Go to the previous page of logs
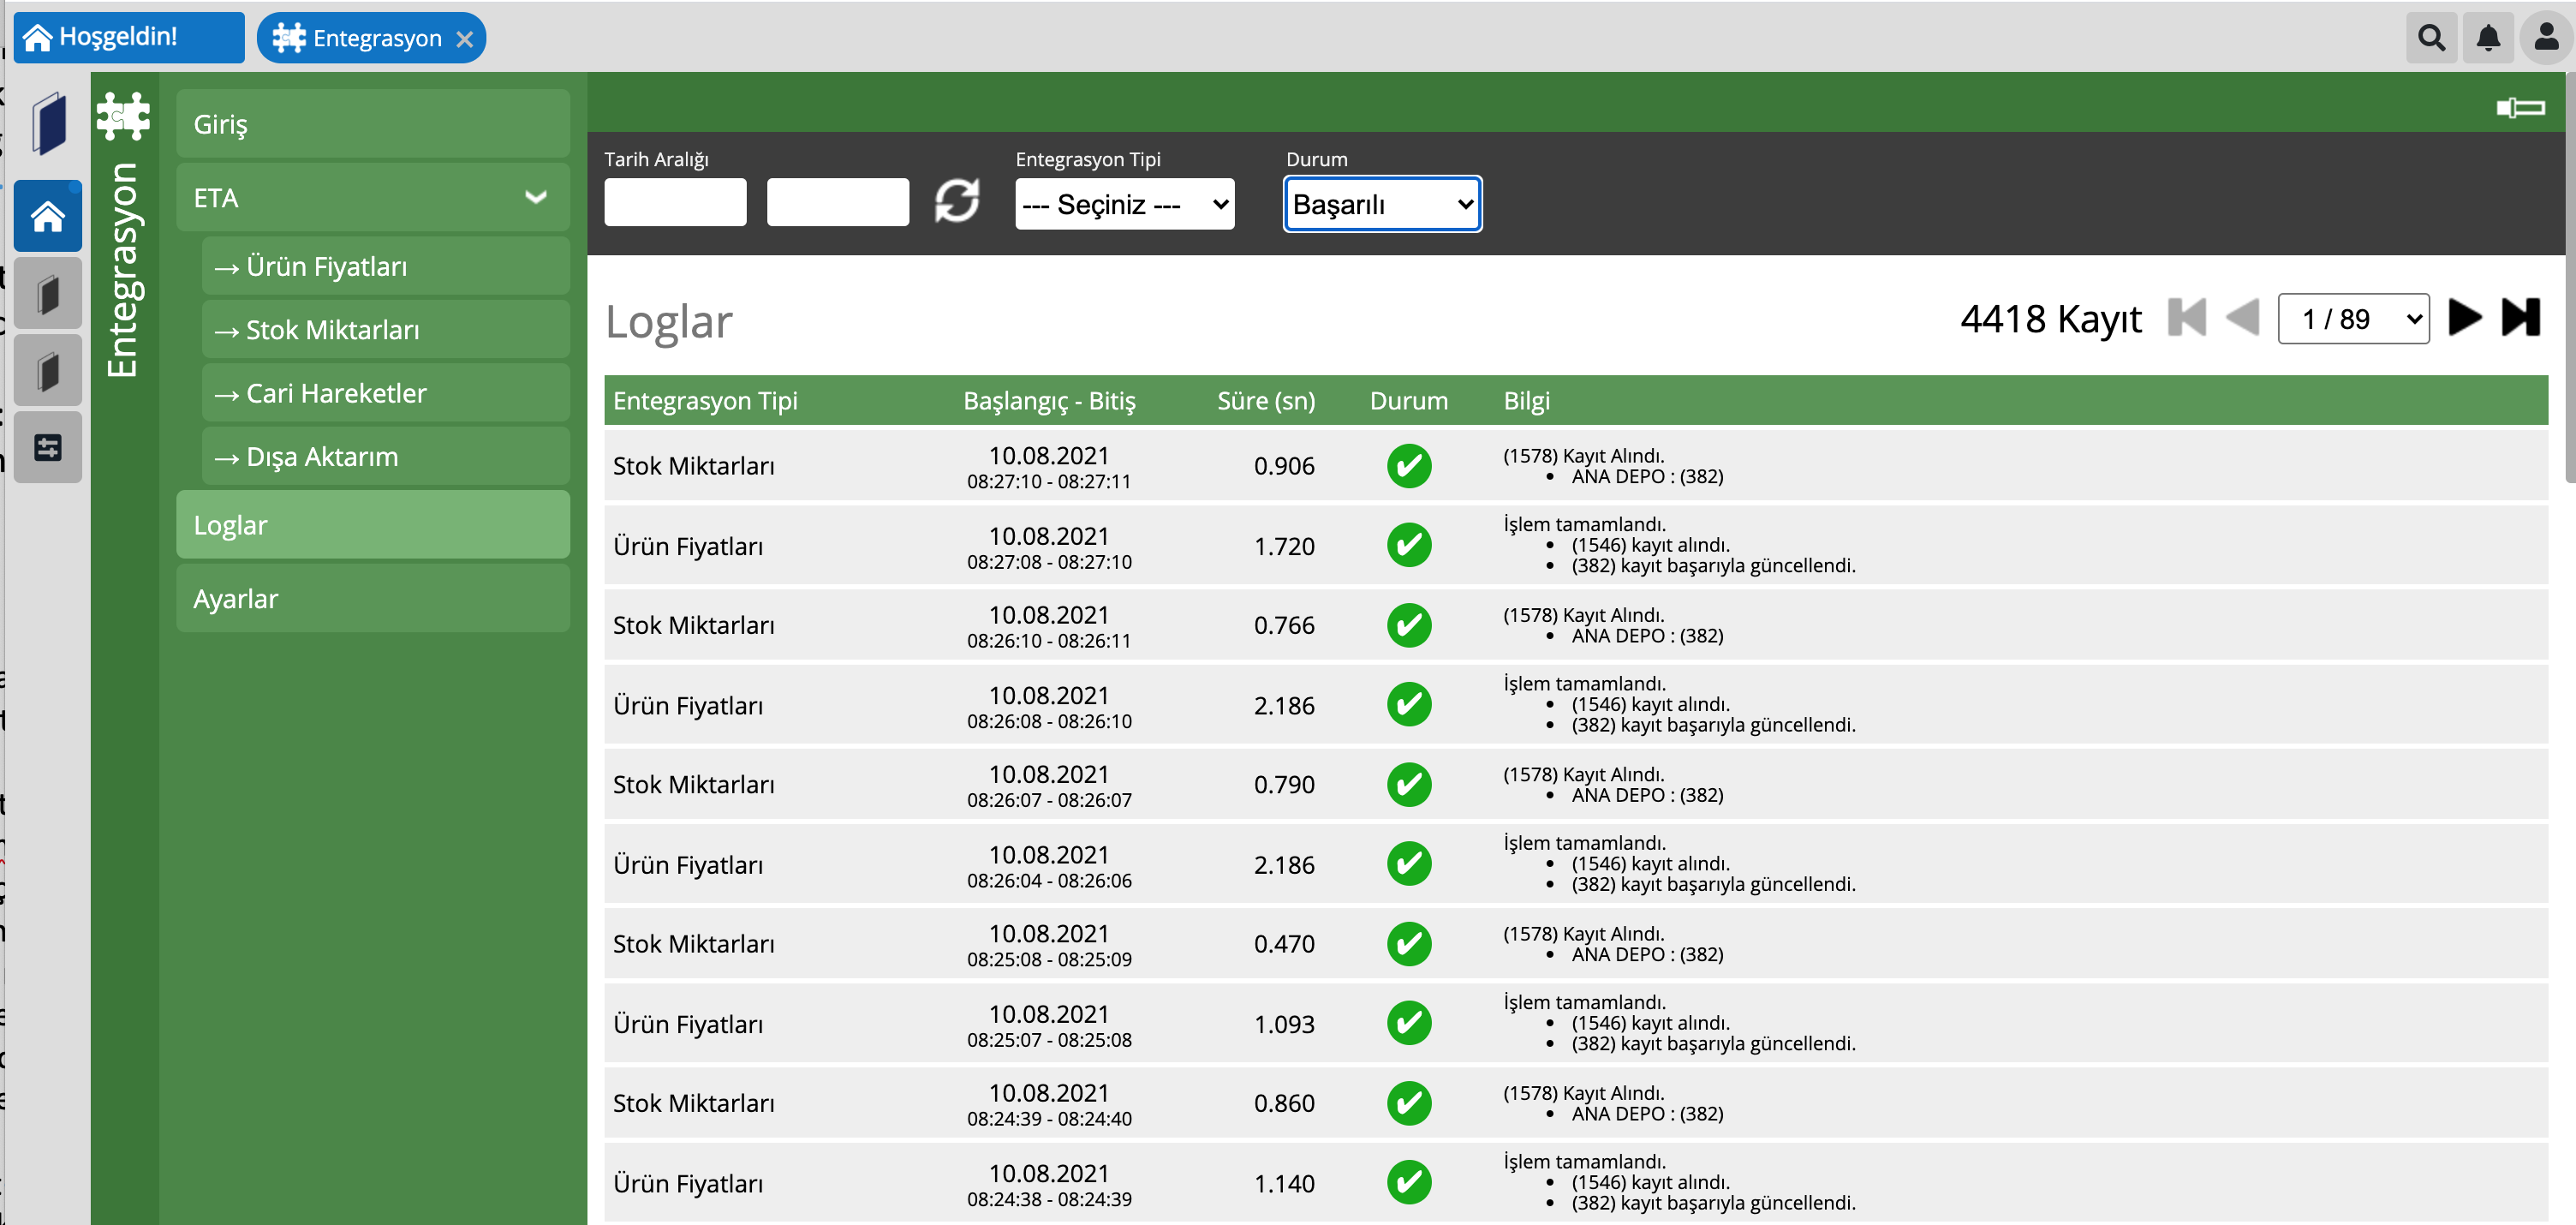Screen dimensions: 2576x1225 click(x=2242, y=318)
